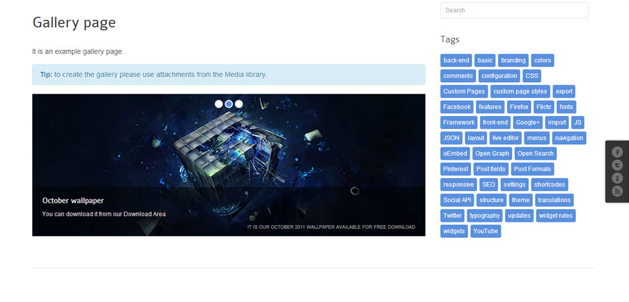
Task: Filter by the 'structure' tag
Action: 492,200
